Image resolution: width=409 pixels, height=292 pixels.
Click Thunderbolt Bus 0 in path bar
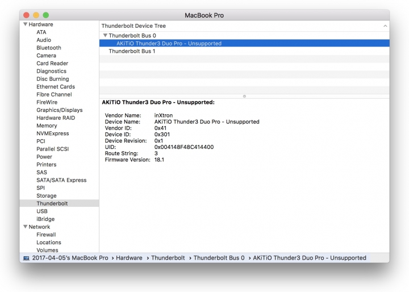coord(219,258)
